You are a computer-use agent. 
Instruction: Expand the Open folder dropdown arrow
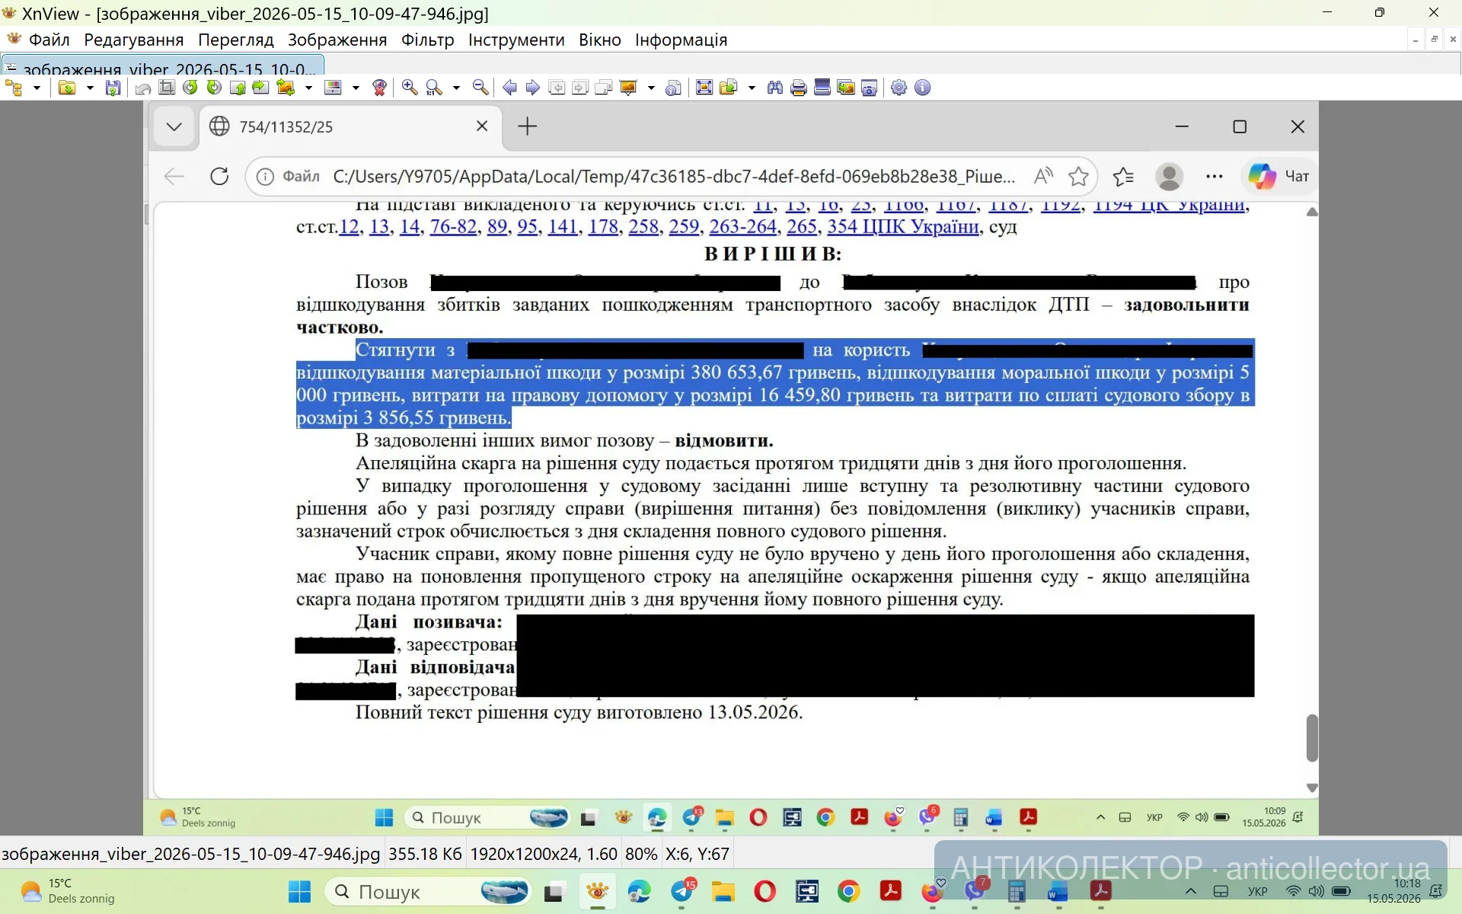(x=90, y=88)
